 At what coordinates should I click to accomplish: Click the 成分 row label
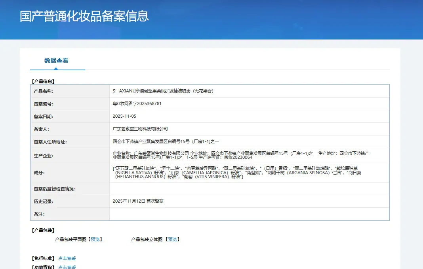[39, 173]
